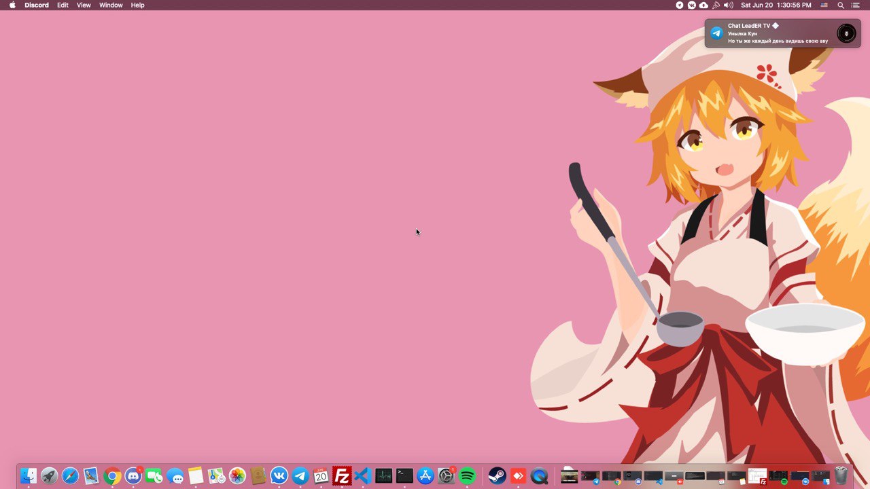
Task: Launch Google Chrome from the Dock
Action: (x=112, y=476)
